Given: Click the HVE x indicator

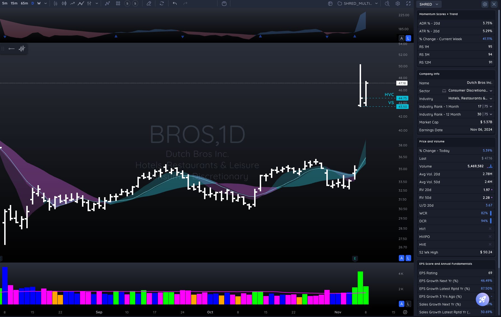Looking at the screenshot, I should point(490,244).
